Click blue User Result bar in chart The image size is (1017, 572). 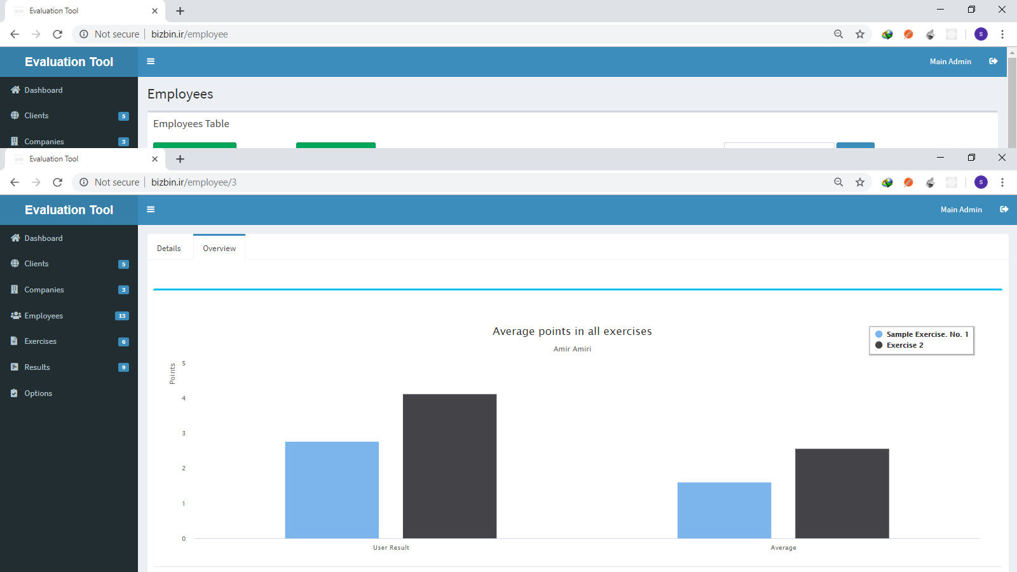(x=332, y=490)
